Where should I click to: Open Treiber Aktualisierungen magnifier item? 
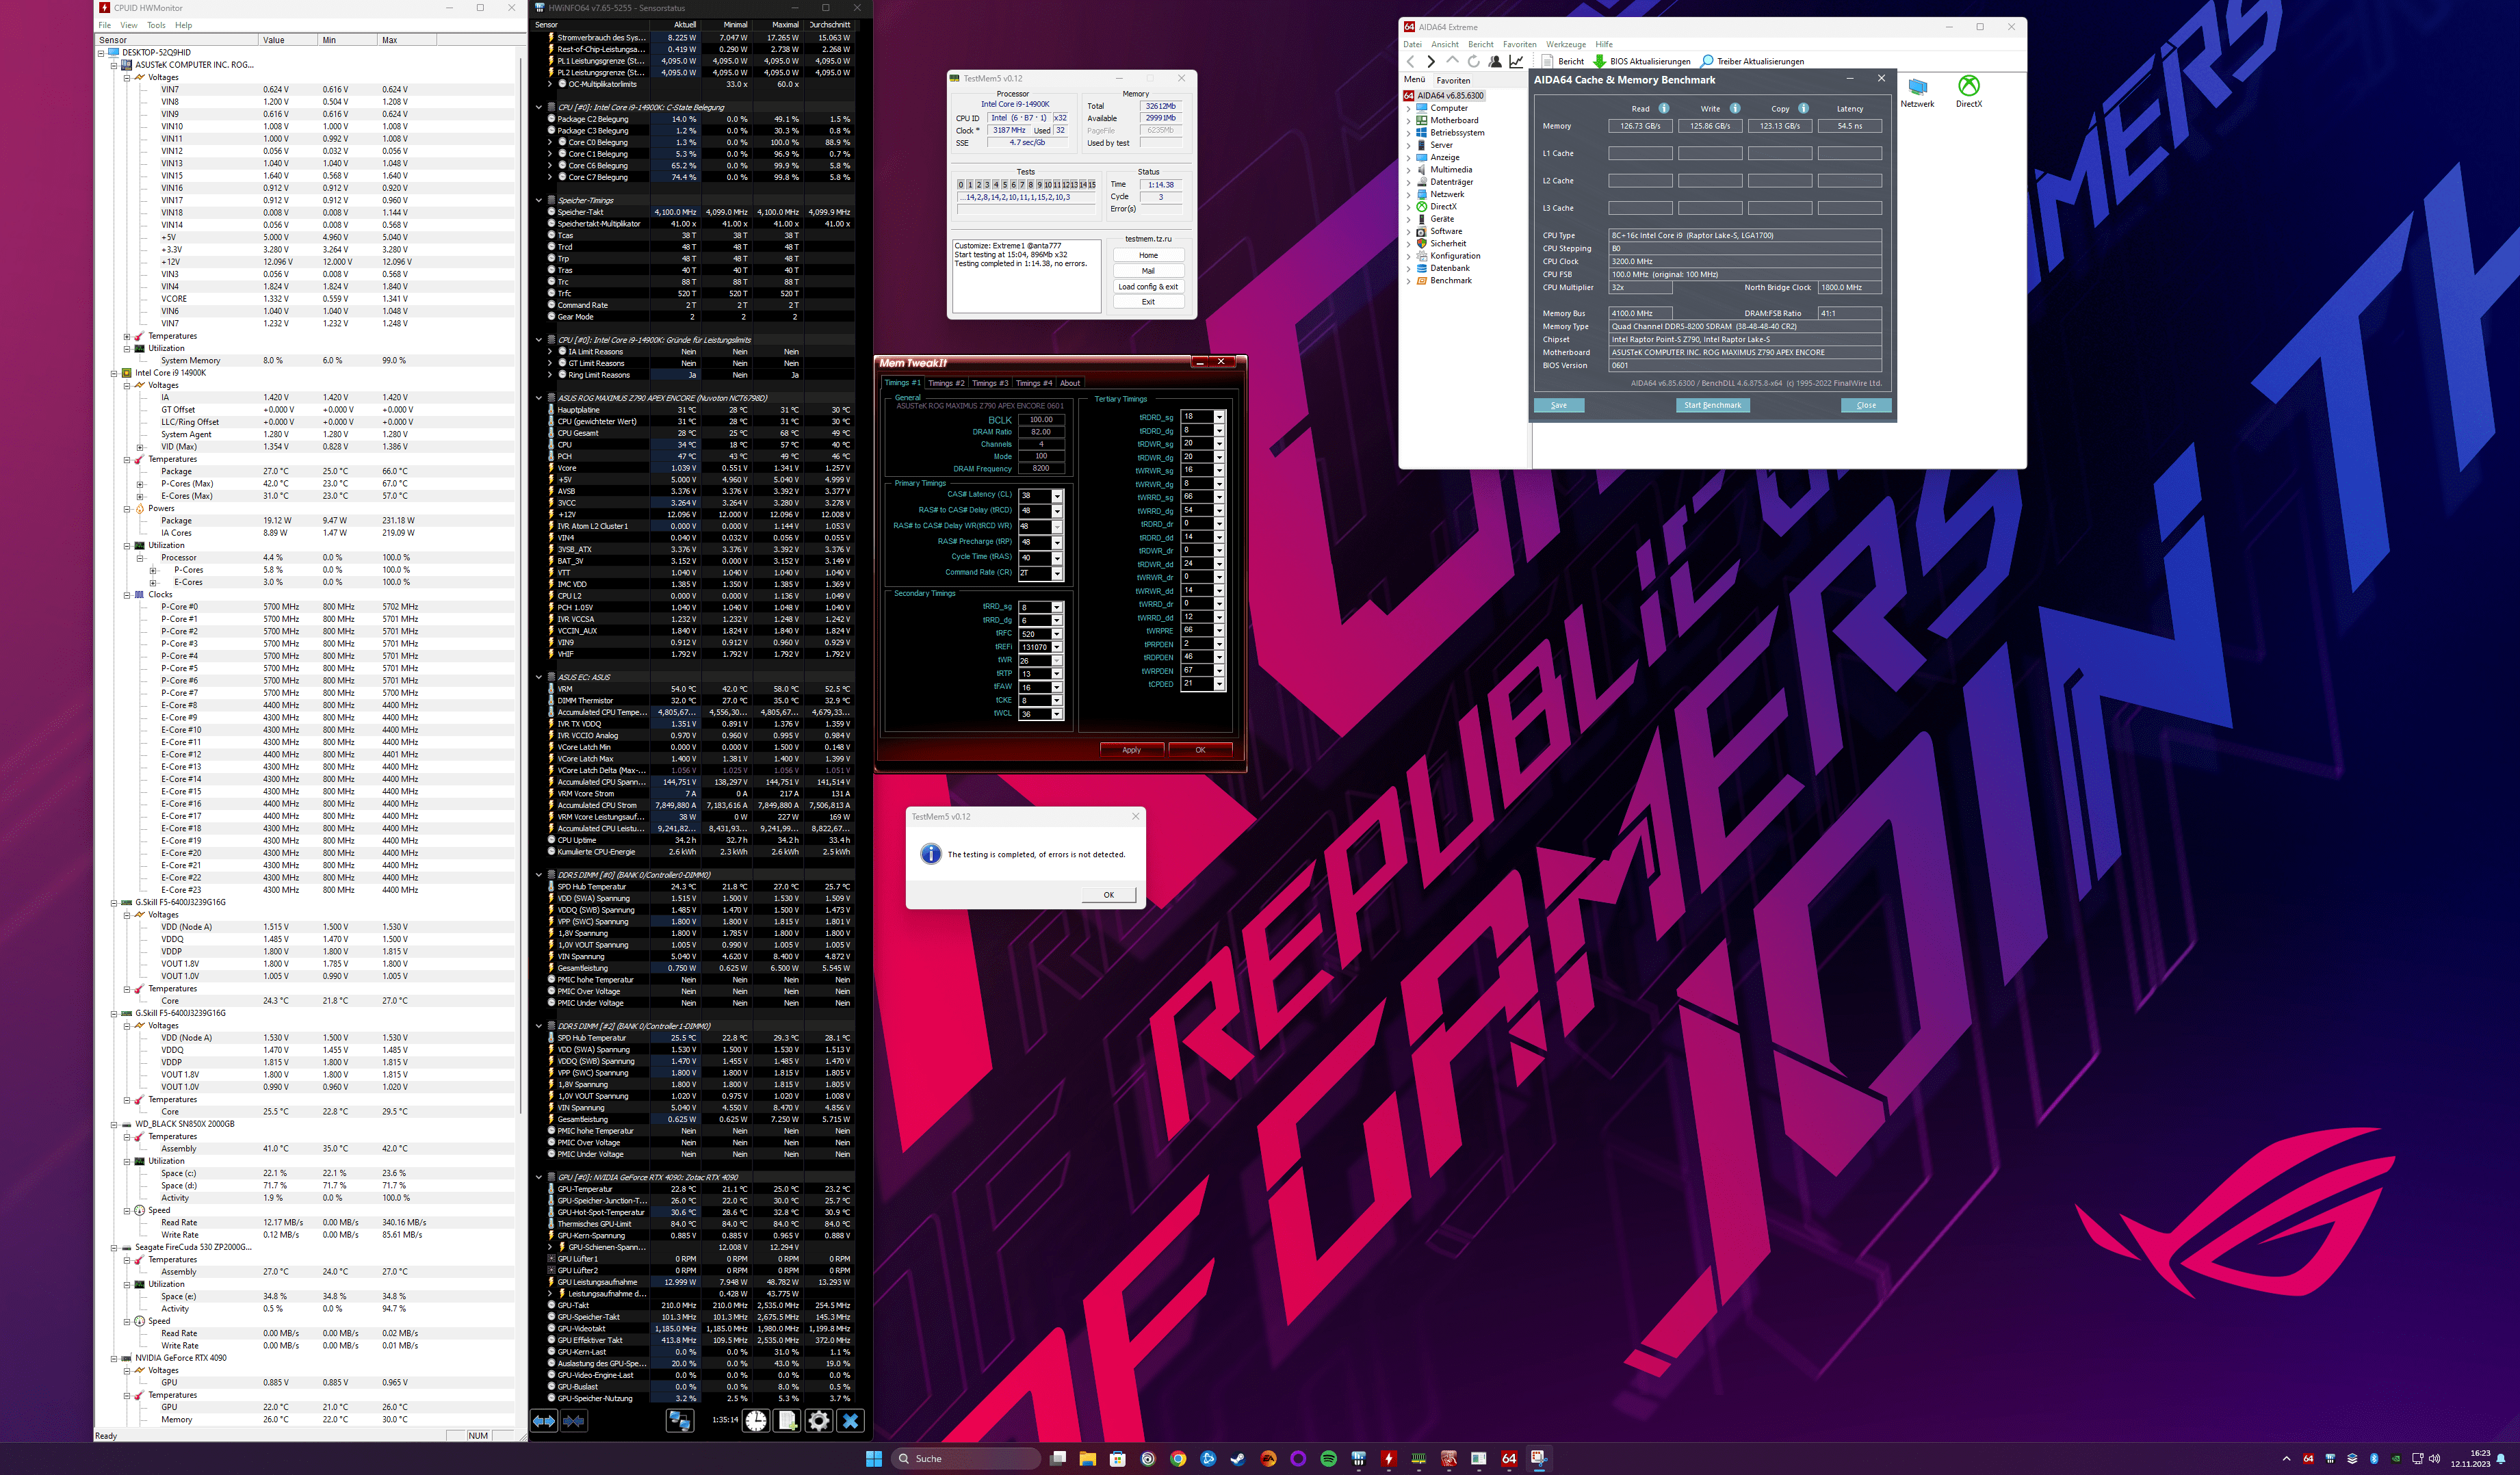click(1752, 61)
